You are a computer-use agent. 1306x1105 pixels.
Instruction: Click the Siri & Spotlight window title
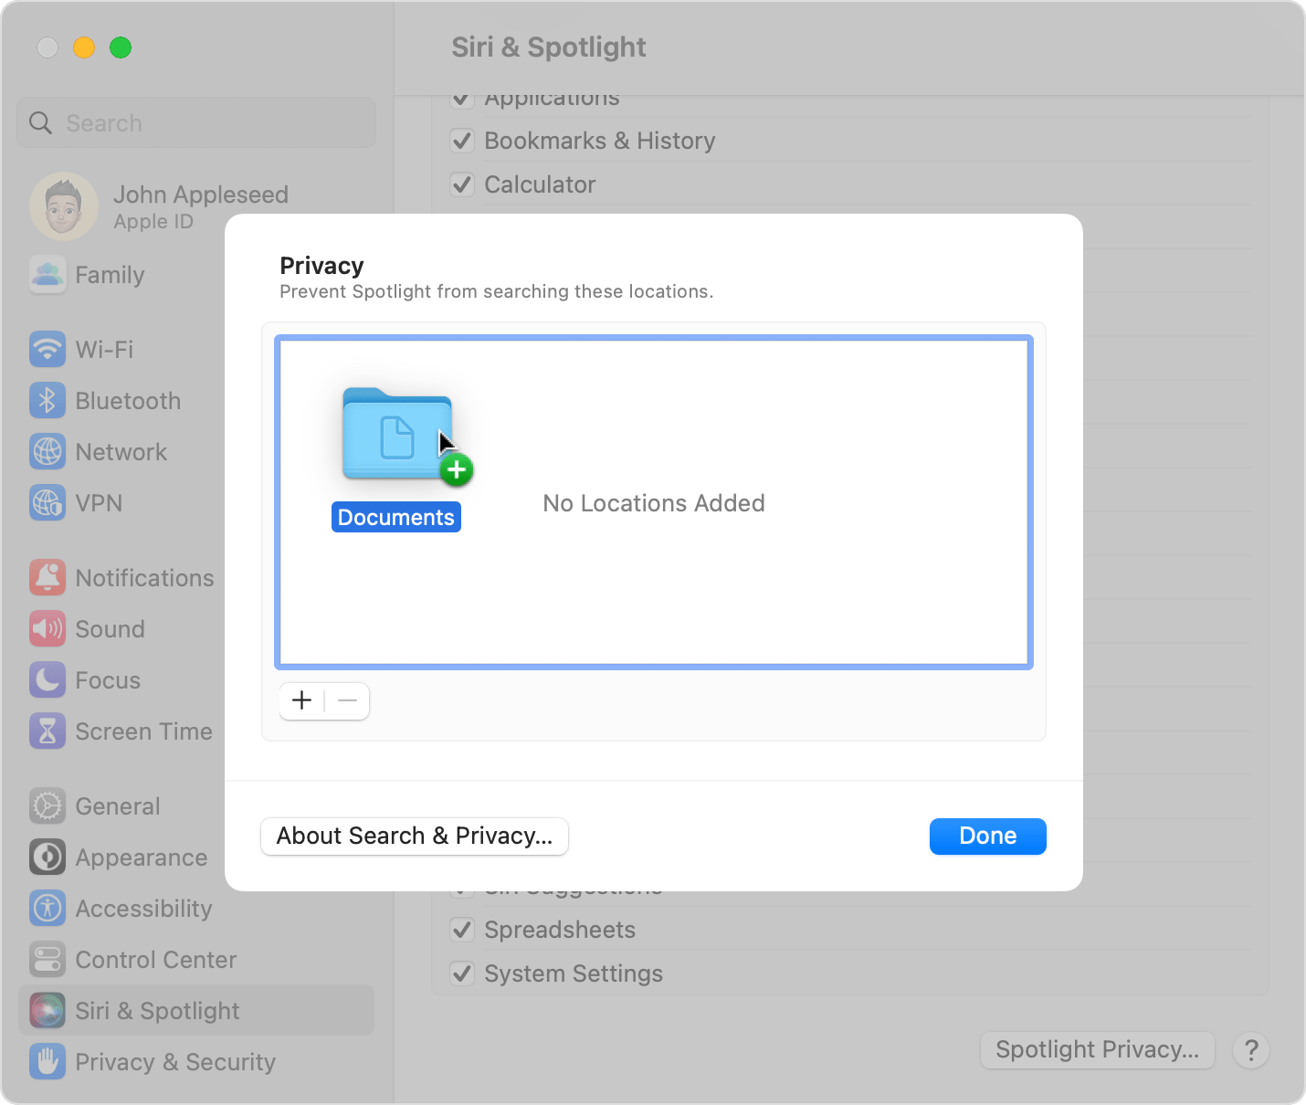pos(549,47)
